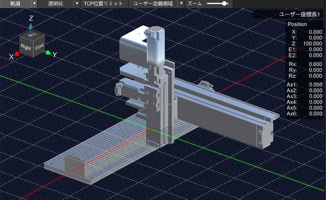Click the red X axis cone on gizmo

17,54
